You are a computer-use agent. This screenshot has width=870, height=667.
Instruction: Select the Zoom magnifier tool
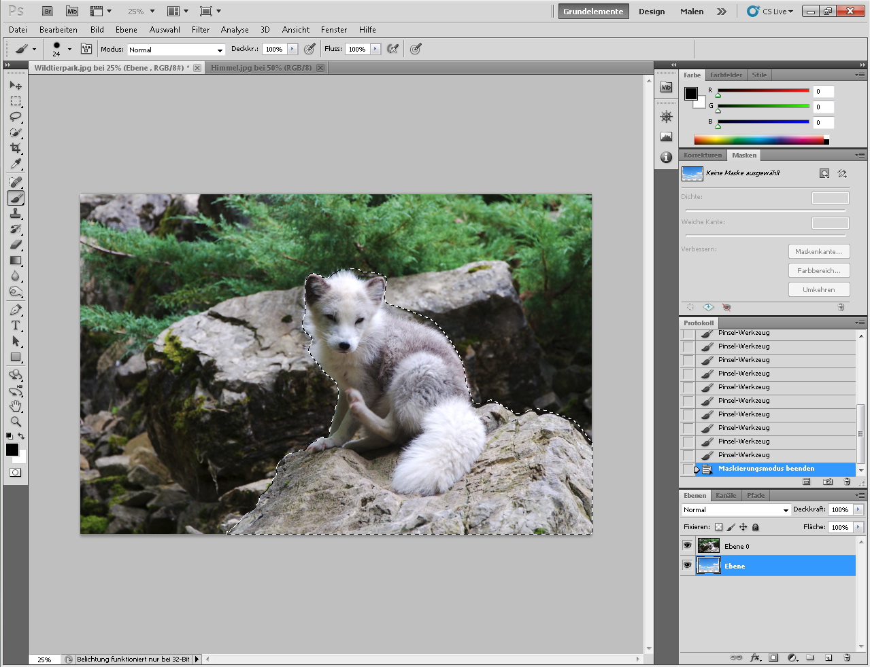click(x=16, y=422)
